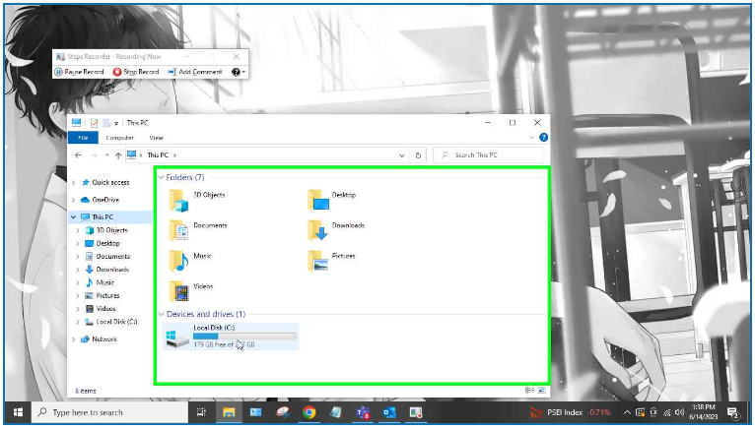Click the Properties quick access toolbar icon
The width and height of the screenshot is (755, 429).
coord(94,123)
